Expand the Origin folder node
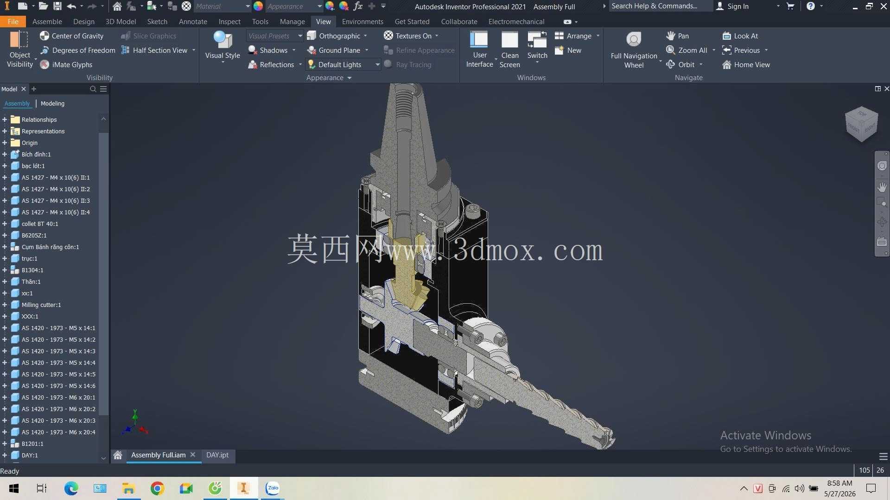This screenshot has width=890, height=500. tap(5, 143)
